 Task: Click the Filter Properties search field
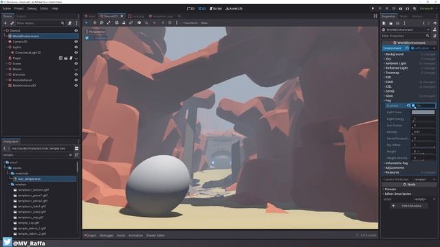[x=406, y=36]
